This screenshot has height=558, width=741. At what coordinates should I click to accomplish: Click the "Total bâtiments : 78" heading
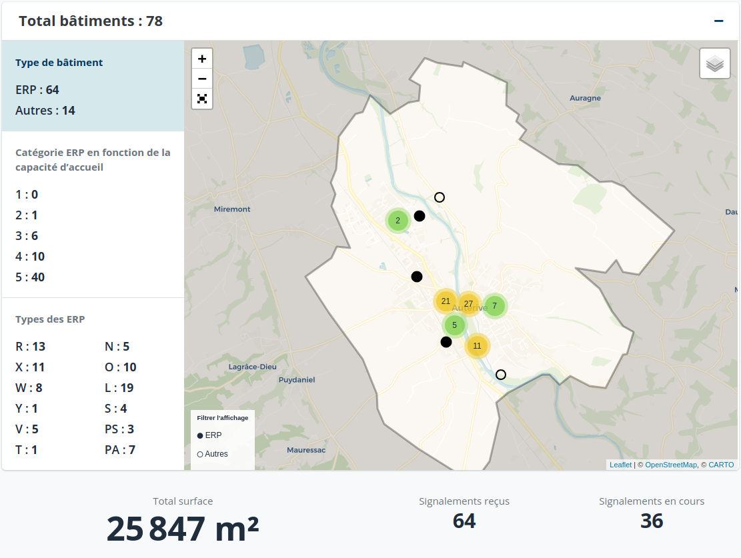point(91,21)
